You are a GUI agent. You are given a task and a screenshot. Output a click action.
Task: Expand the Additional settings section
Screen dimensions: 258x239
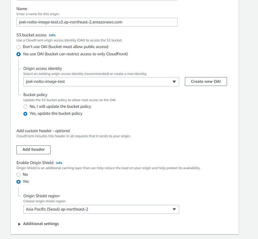[x=41, y=224]
